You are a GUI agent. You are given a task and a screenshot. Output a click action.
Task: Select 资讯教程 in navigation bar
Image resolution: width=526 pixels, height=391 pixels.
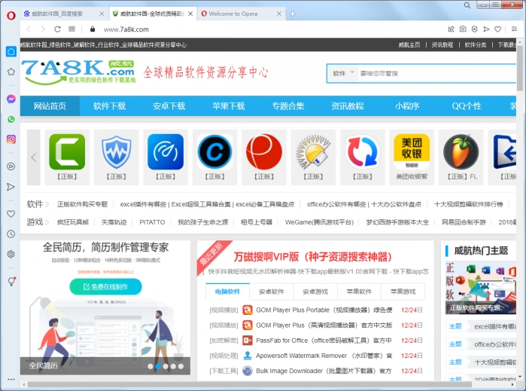(348, 106)
